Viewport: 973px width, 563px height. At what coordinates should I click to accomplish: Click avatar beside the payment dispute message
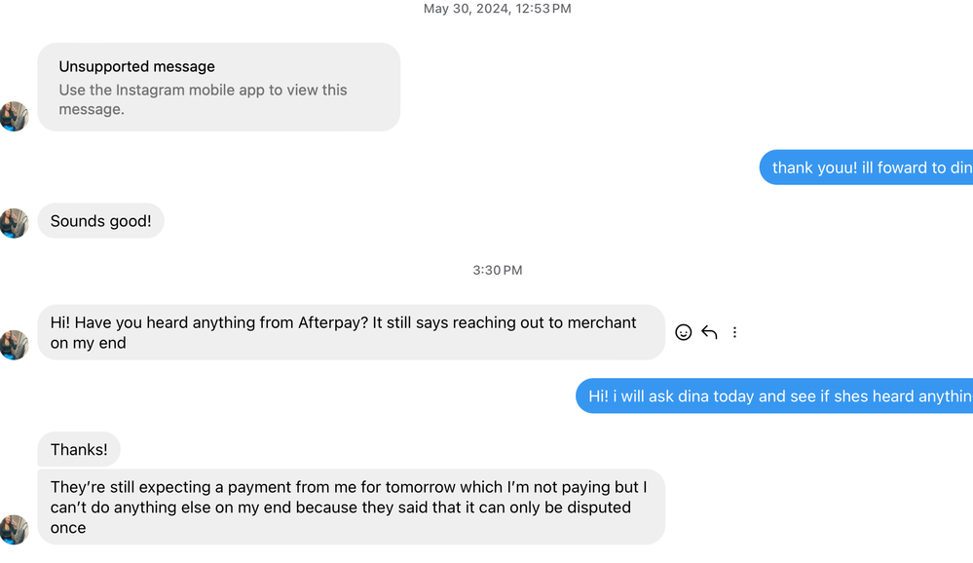(x=15, y=529)
